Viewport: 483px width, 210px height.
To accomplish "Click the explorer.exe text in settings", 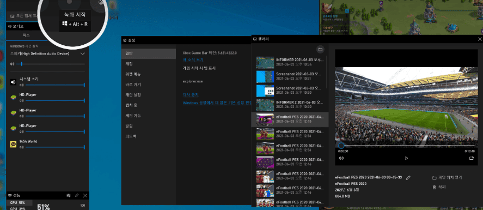I will [x=193, y=82].
